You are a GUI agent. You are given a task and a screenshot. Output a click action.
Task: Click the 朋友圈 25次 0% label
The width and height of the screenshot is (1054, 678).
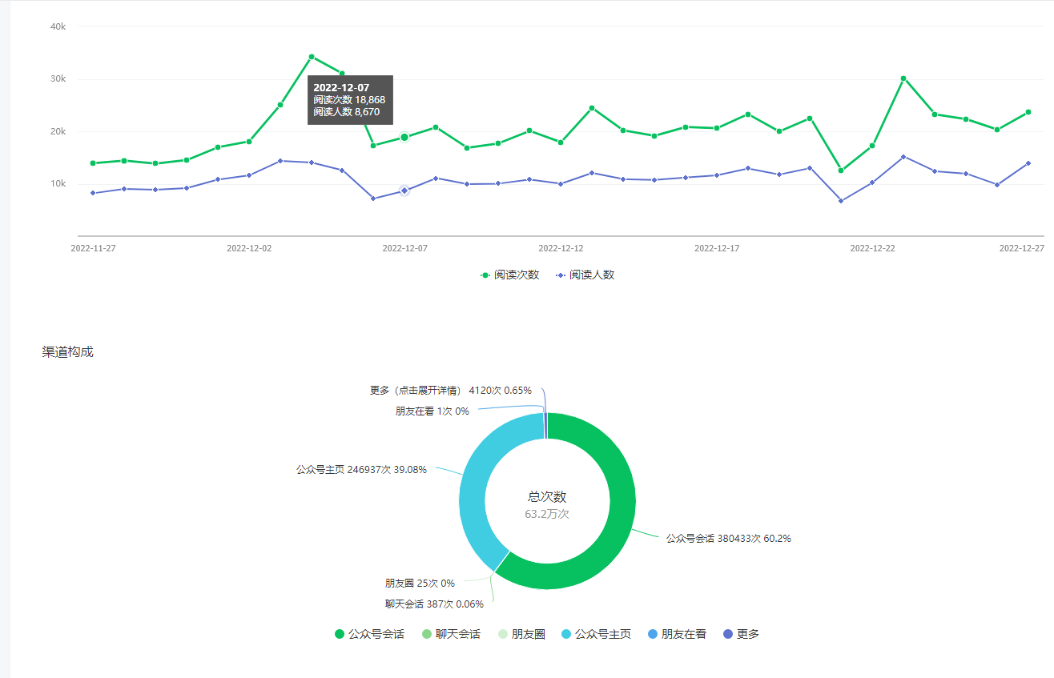coord(420,584)
